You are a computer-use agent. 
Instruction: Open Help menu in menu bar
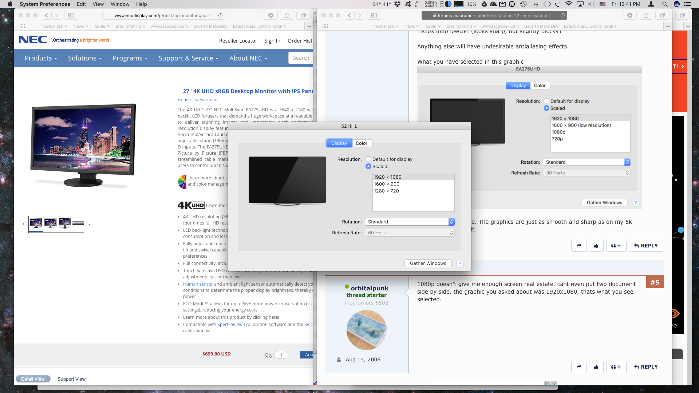[x=141, y=4]
